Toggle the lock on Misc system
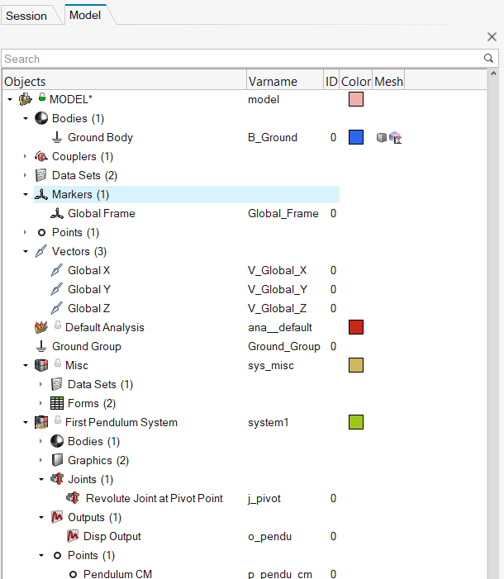 [x=58, y=365]
